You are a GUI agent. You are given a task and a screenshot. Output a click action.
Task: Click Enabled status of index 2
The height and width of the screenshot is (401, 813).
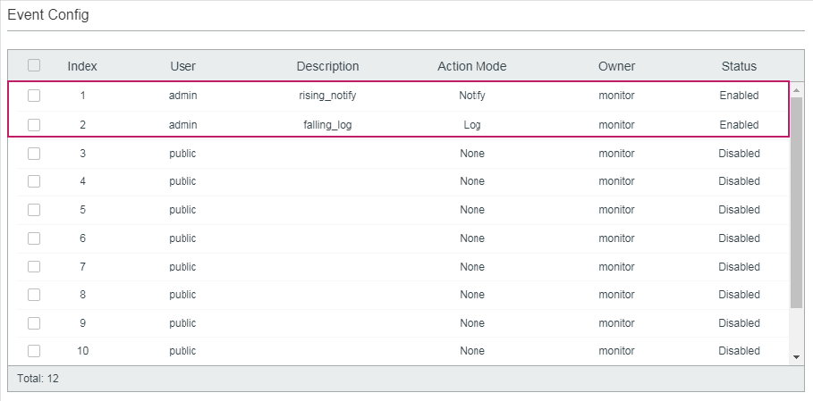point(739,125)
